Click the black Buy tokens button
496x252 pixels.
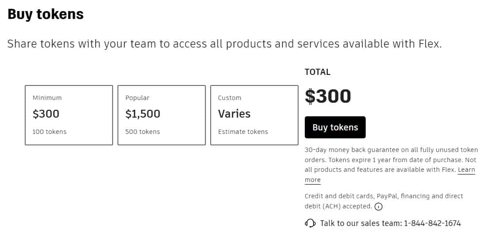point(335,127)
